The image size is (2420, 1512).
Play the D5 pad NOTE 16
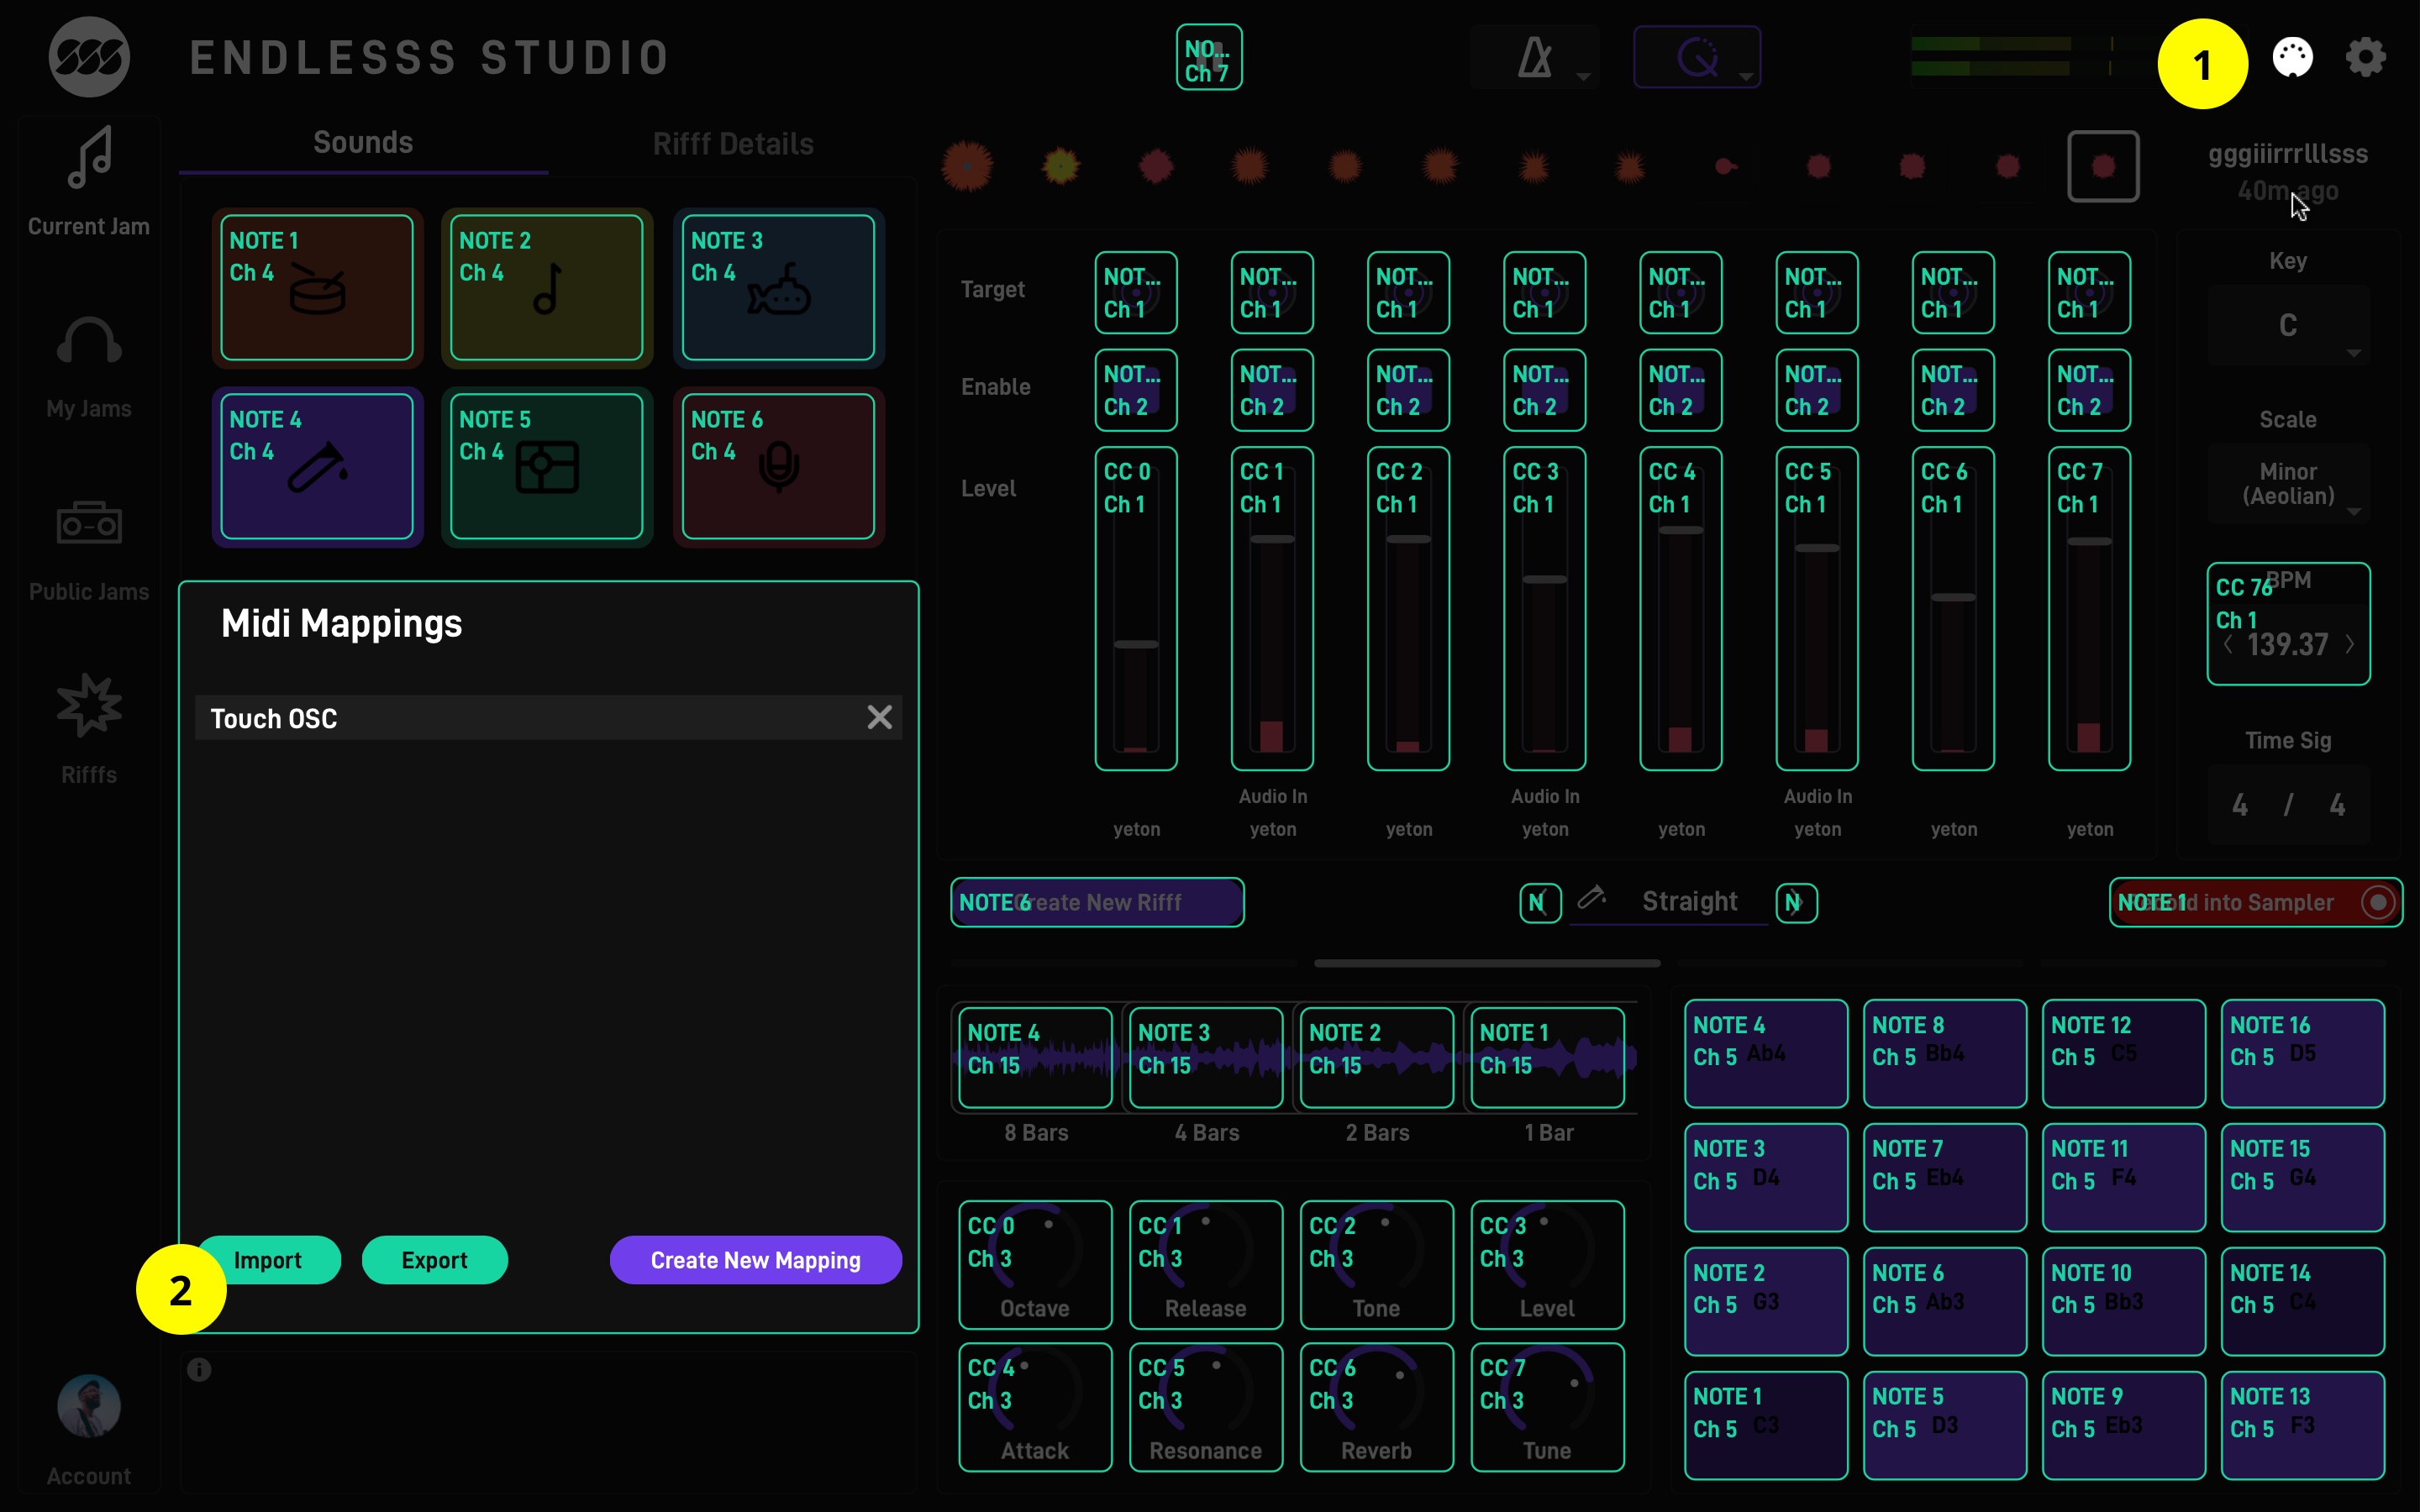2302,1053
